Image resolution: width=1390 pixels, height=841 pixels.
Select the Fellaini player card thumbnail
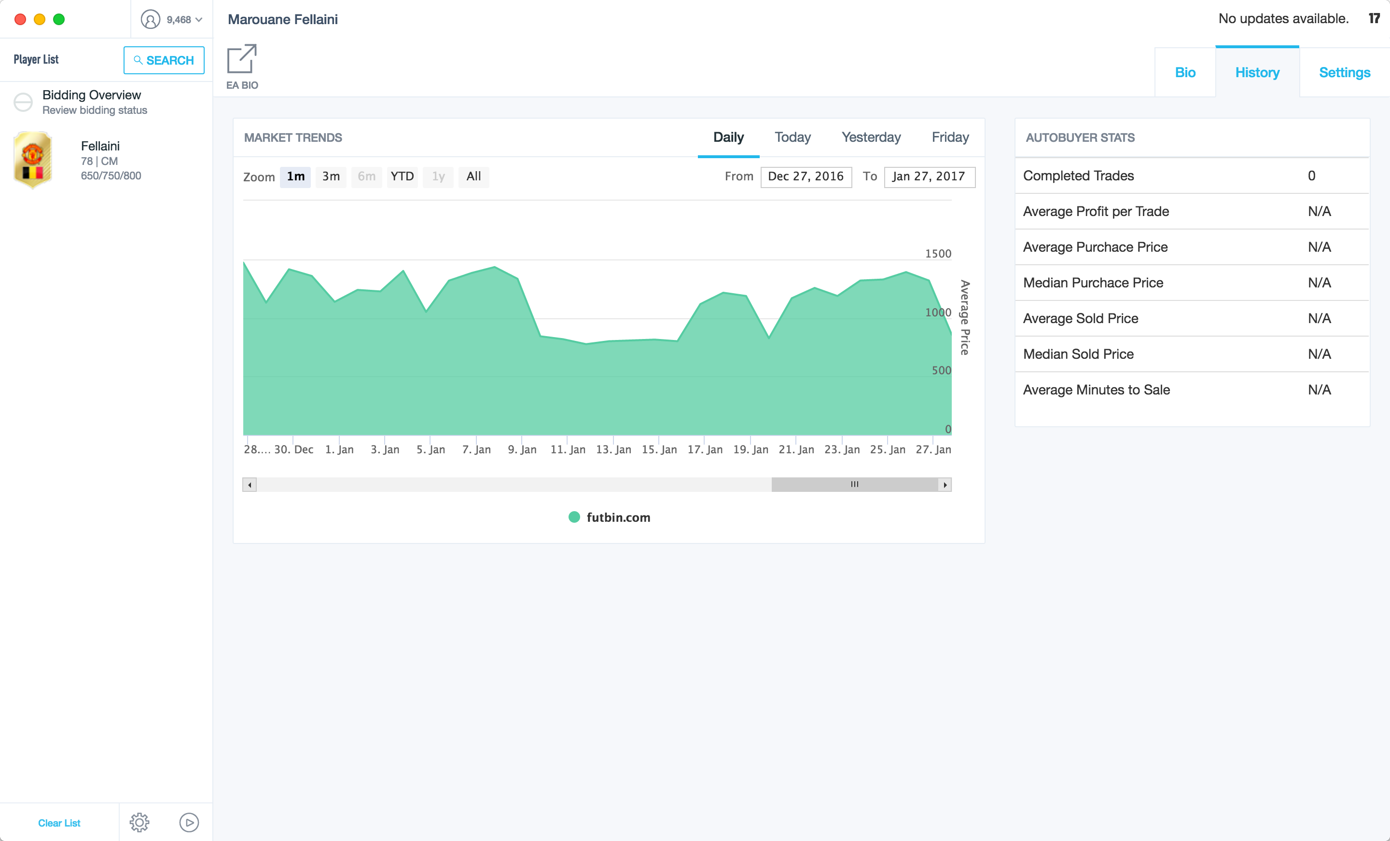click(33, 160)
